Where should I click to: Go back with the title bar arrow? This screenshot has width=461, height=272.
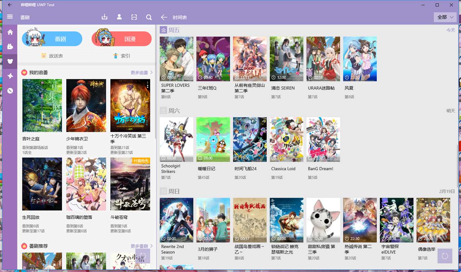(x=10, y=5)
